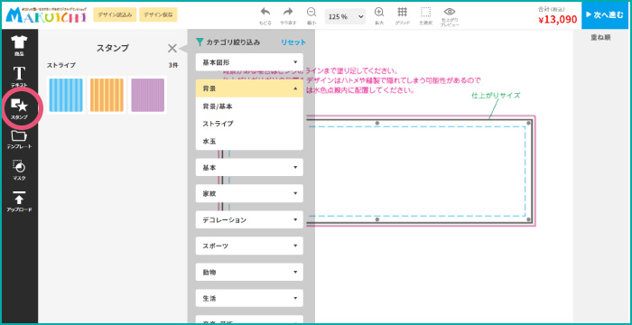Expand the 基本 category dropdown
Viewport: 632px width, 325px height.
pos(249,167)
